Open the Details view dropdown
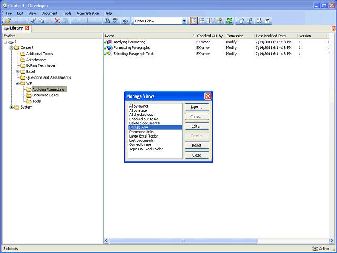The image size is (337, 253). (x=184, y=21)
